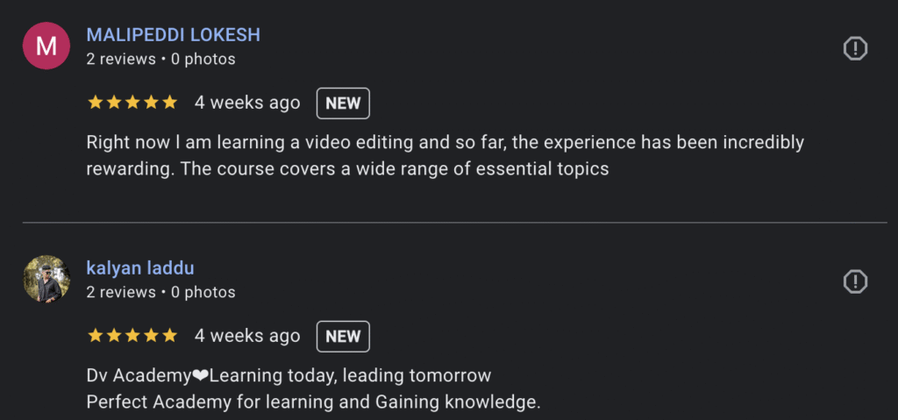Click "2 reviews • 0 photos" under kalyan laddu
Image resolution: width=898 pixels, height=420 pixels.
[160, 293]
